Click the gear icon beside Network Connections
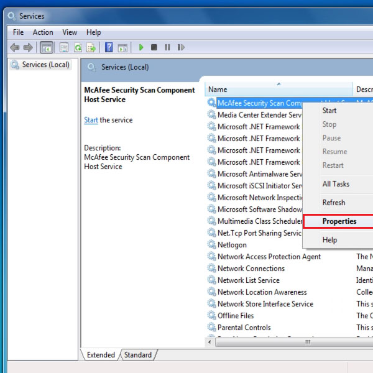373x373 pixels. 211,268
